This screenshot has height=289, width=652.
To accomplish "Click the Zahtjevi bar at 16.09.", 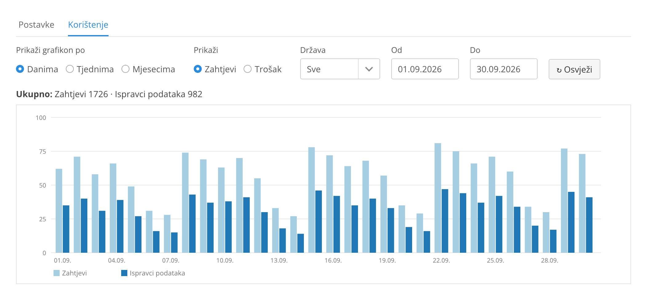I will (x=330, y=204).
